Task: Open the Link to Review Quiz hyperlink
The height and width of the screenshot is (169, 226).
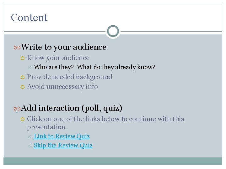Action: coord(62,136)
